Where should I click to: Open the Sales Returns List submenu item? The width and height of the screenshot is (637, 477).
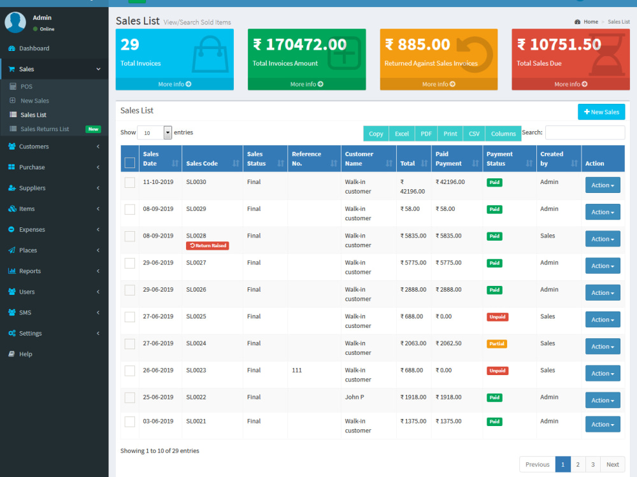[x=54, y=129]
